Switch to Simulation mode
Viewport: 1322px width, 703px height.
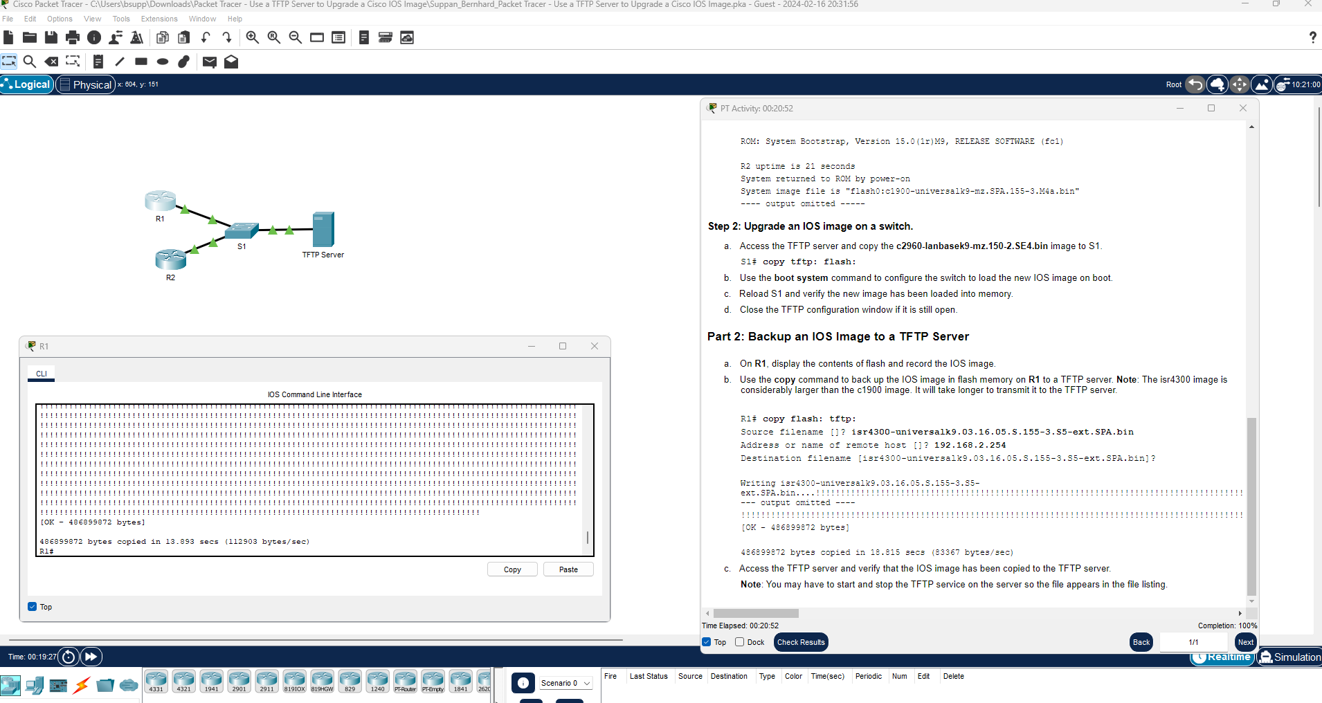(x=1291, y=657)
